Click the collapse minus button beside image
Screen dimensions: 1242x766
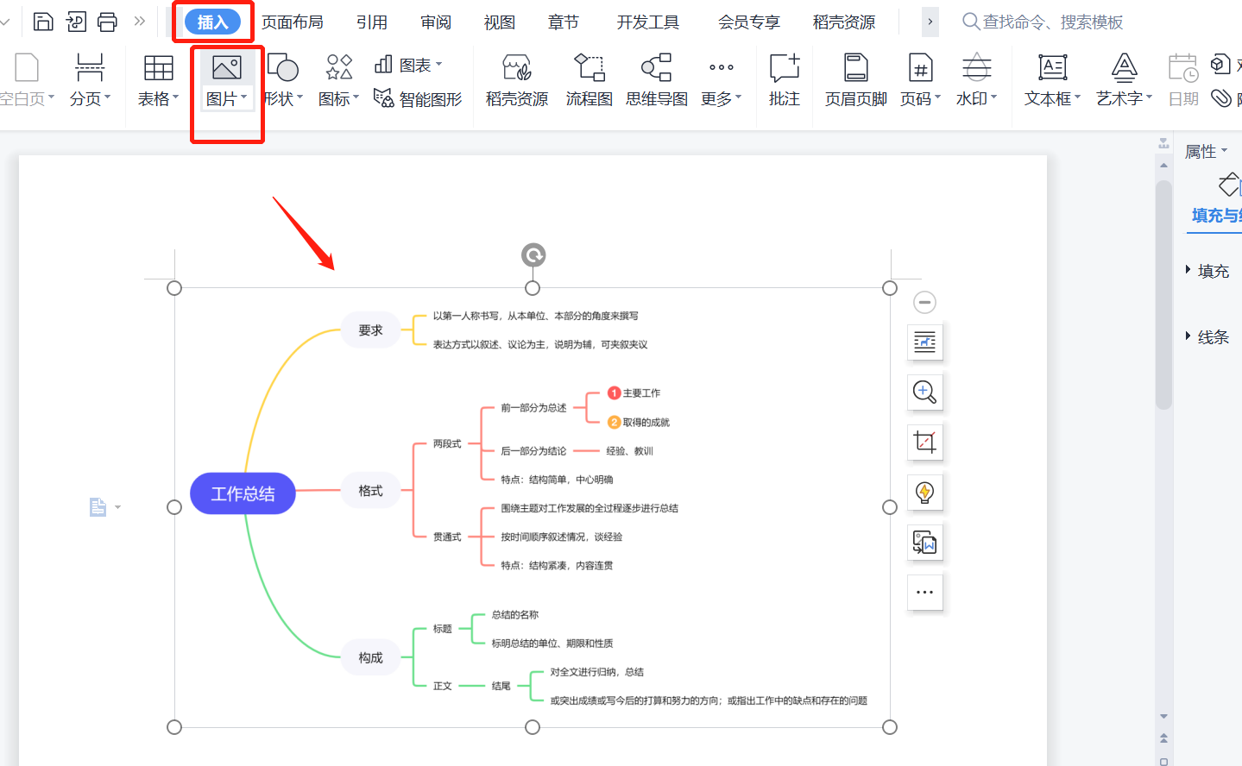[924, 302]
